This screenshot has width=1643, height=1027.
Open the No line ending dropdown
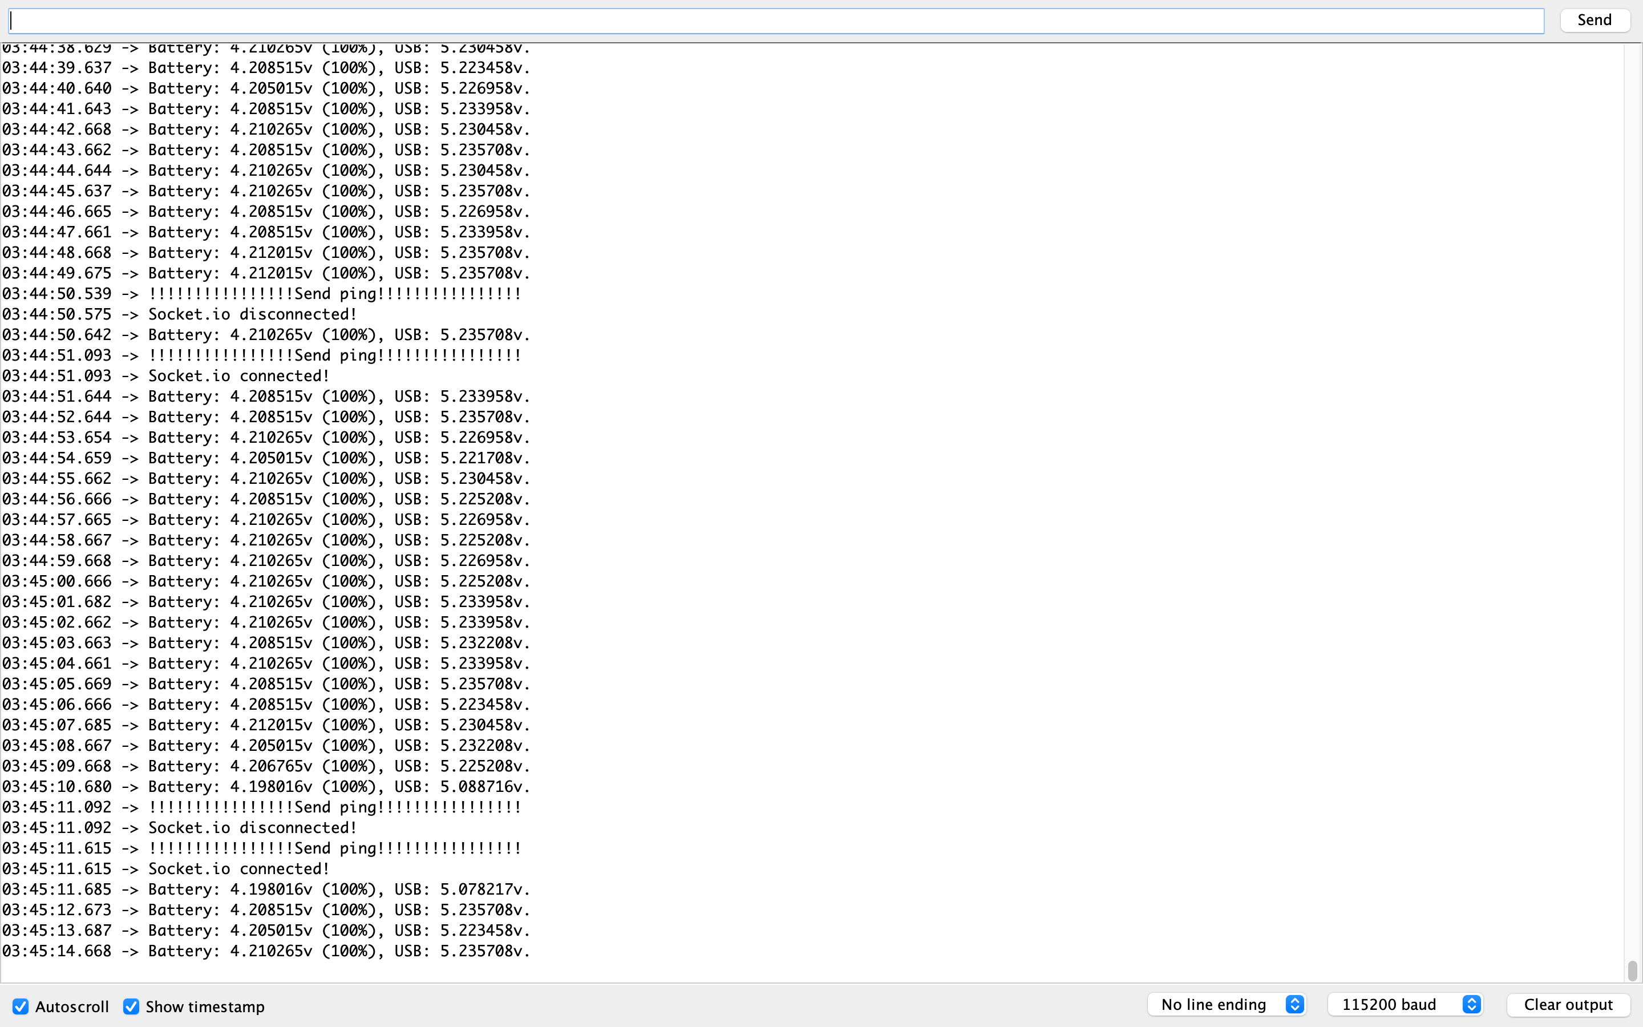(1214, 1005)
